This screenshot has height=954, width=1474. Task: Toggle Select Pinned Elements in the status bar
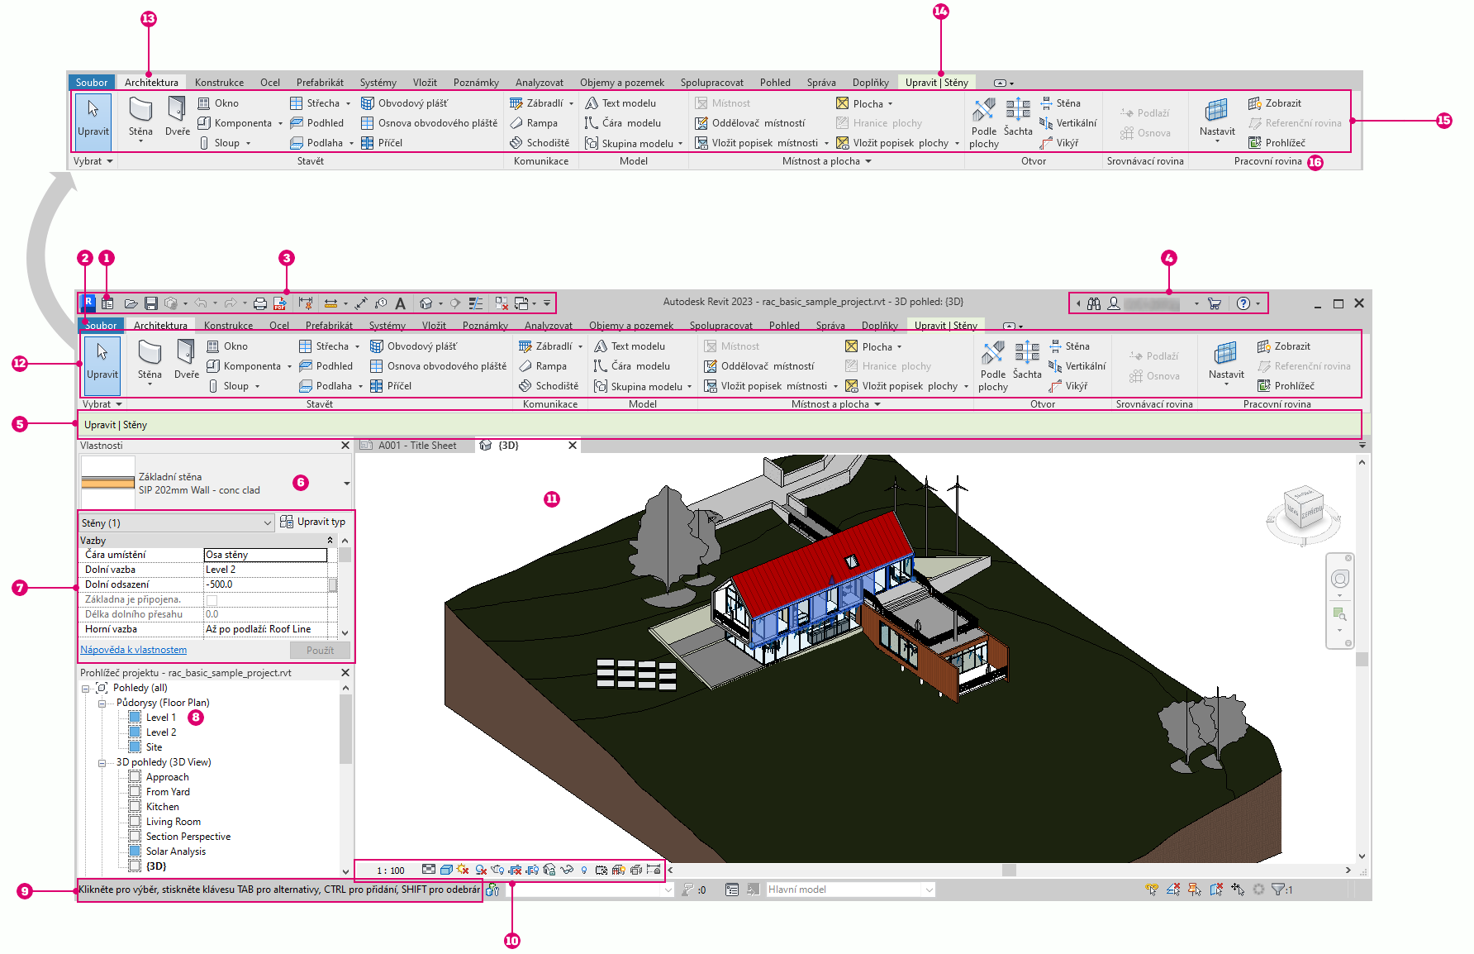pos(1195,890)
